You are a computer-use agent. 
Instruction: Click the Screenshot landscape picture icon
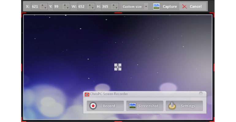(x=132, y=106)
